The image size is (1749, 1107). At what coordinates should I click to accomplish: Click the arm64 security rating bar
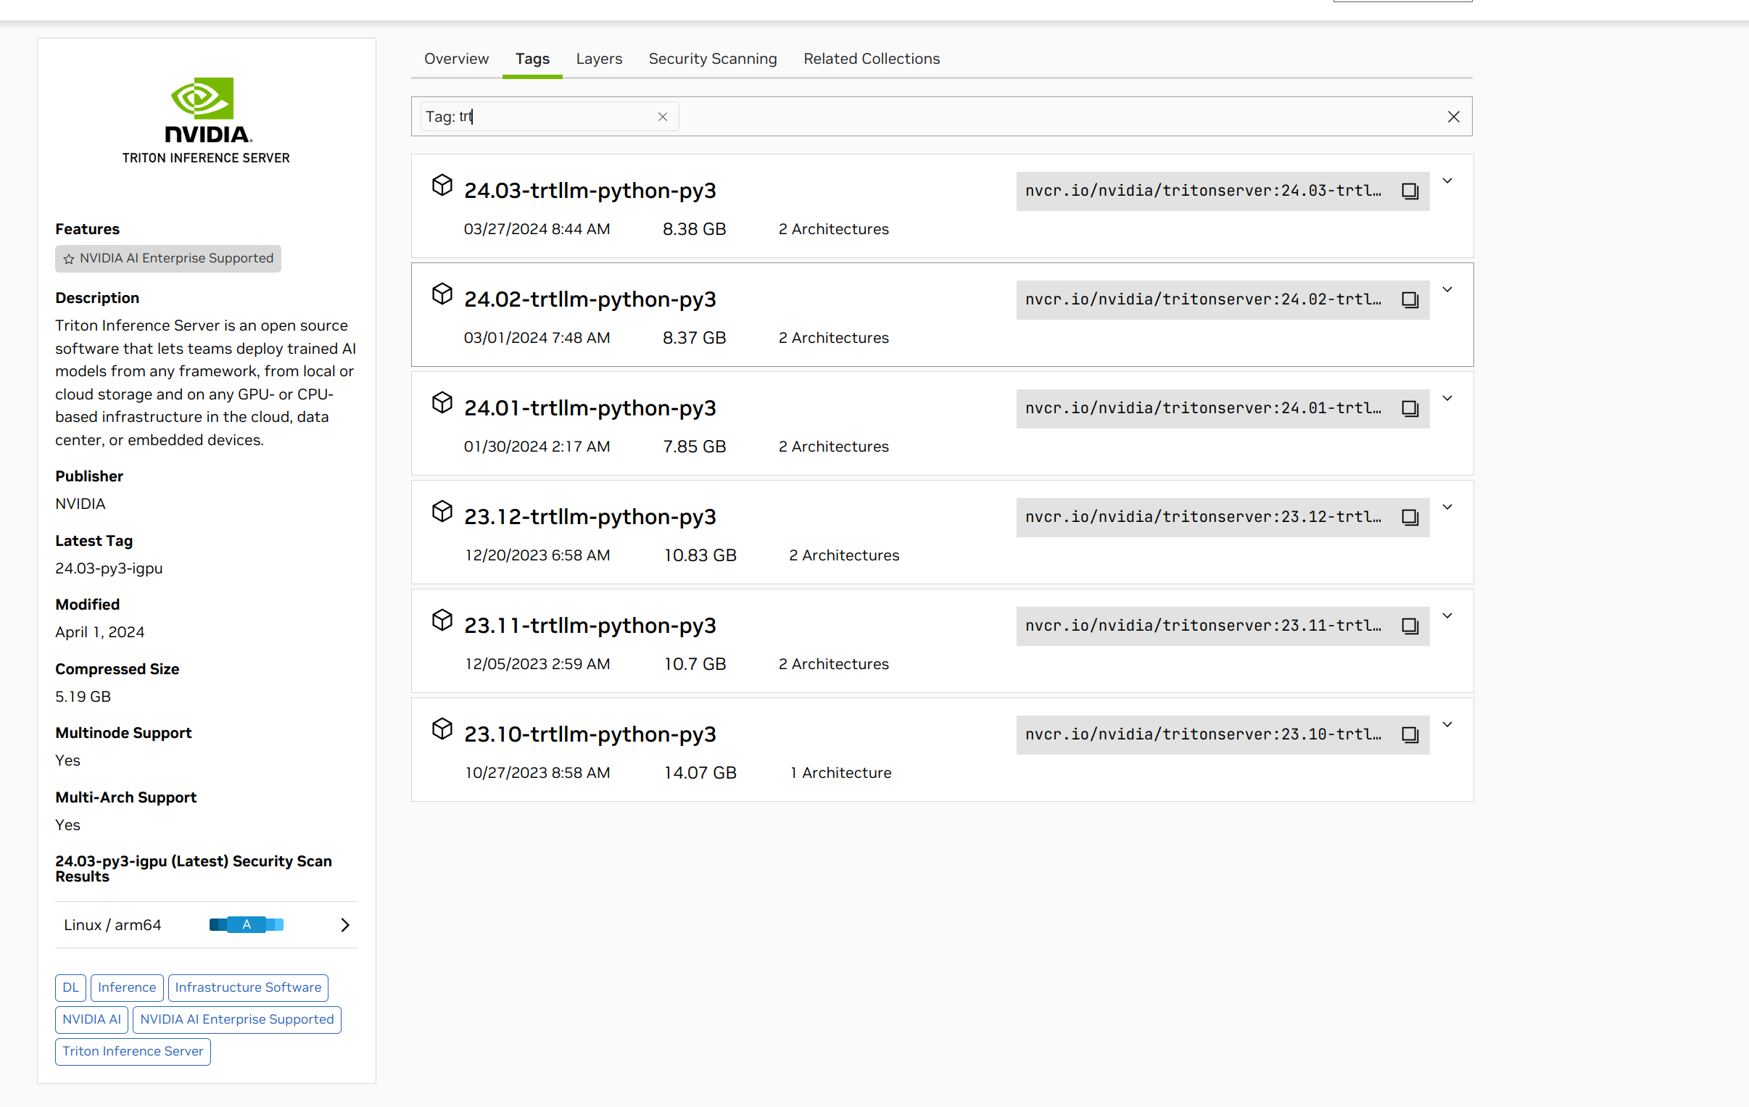tap(247, 925)
